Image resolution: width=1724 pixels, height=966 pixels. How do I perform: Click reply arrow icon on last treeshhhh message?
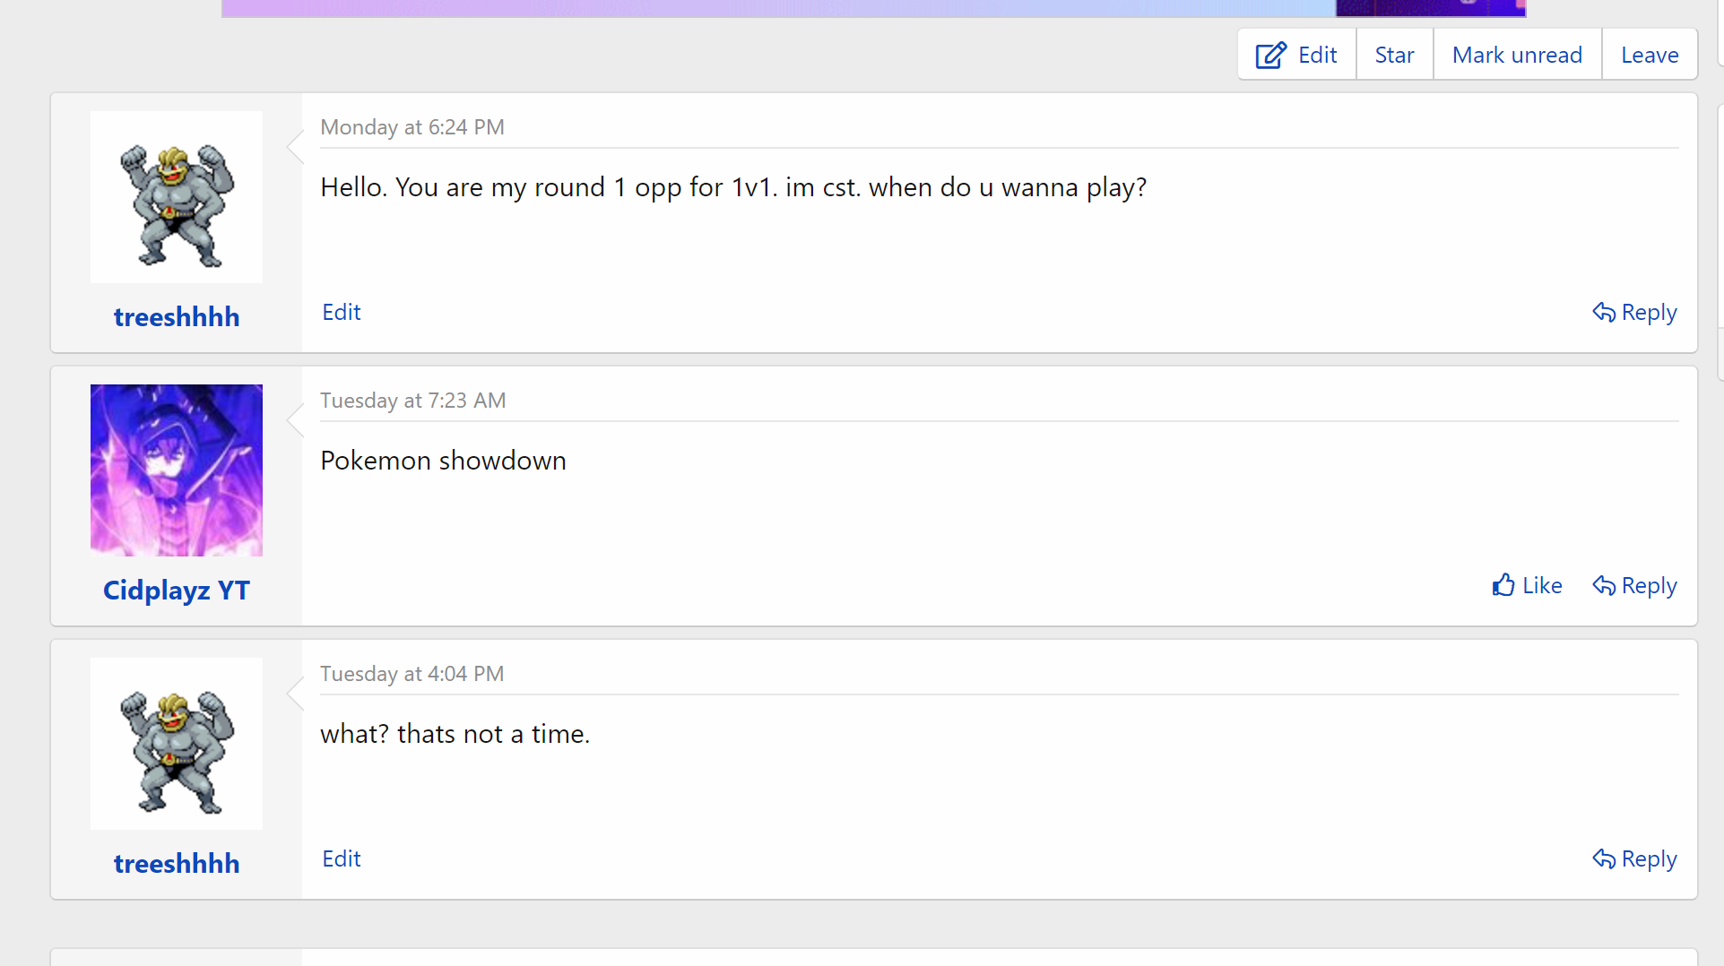coord(1604,858)
